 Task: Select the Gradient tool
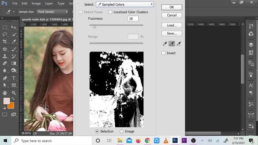pos(14,63)
